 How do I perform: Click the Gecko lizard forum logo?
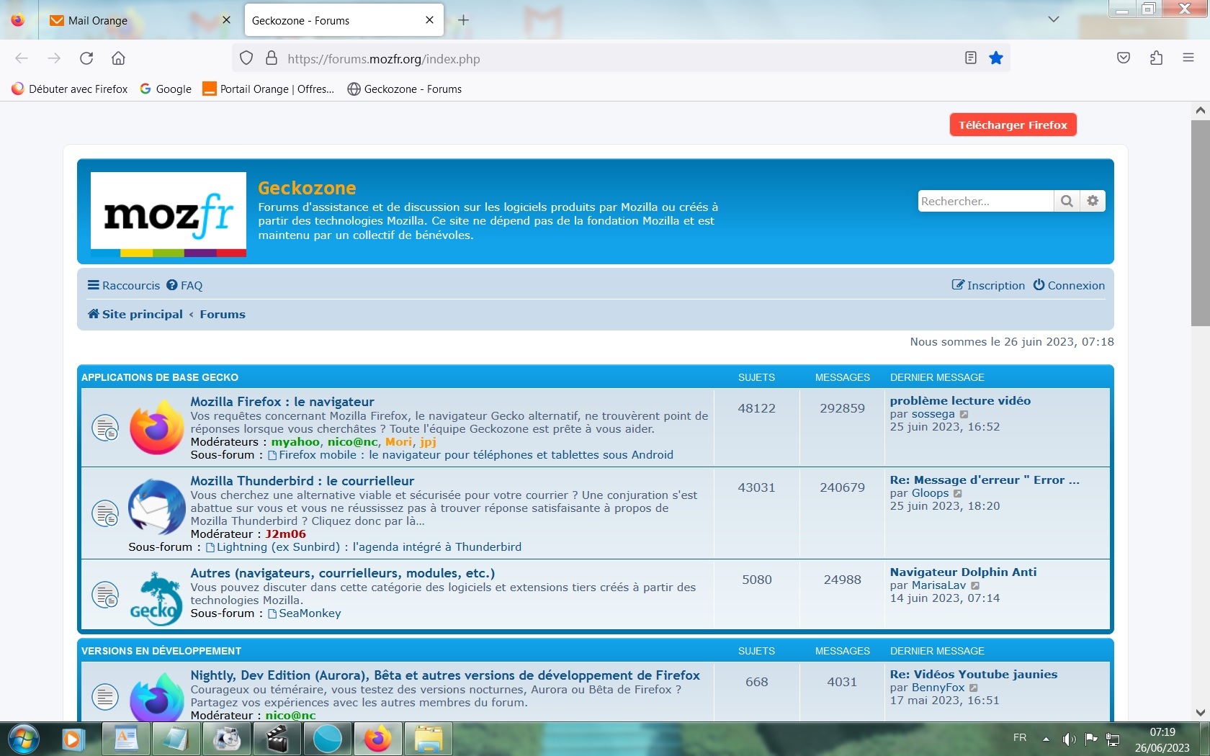point(156,598)
